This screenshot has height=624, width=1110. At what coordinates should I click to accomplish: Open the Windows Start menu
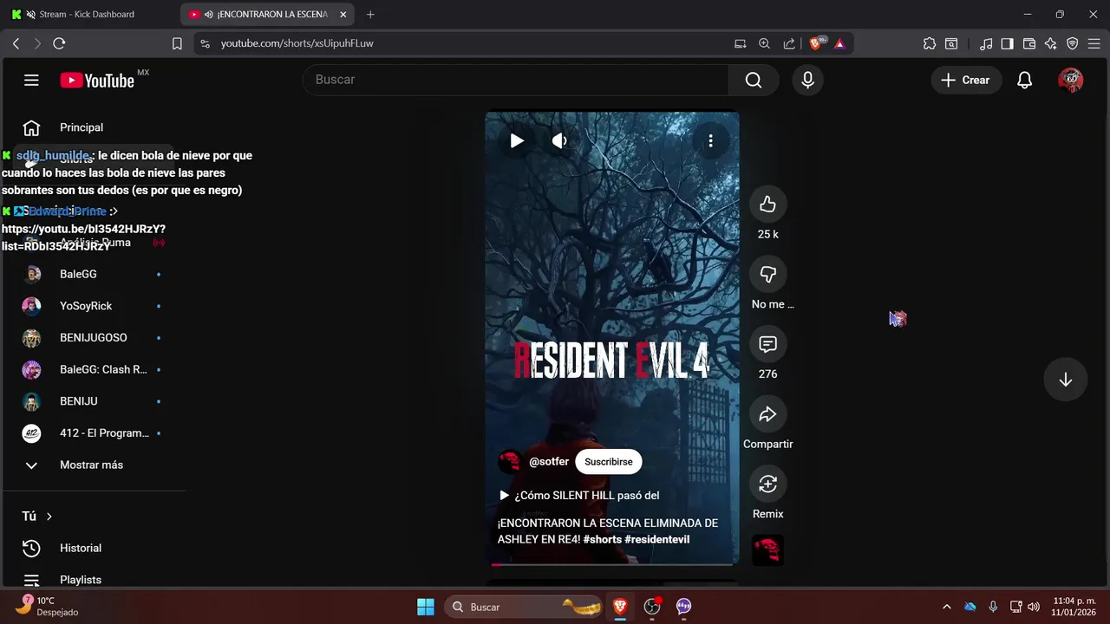426,607
